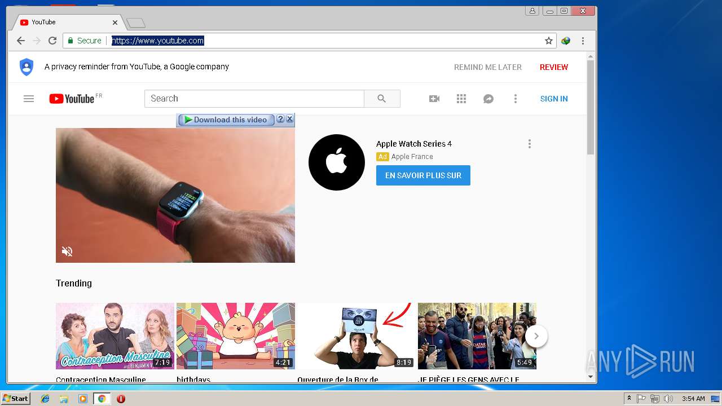This screenshot has width=722, height=406.
Task: Open the Apple Watch Series 4 title
Action: [x=414, y=144]
